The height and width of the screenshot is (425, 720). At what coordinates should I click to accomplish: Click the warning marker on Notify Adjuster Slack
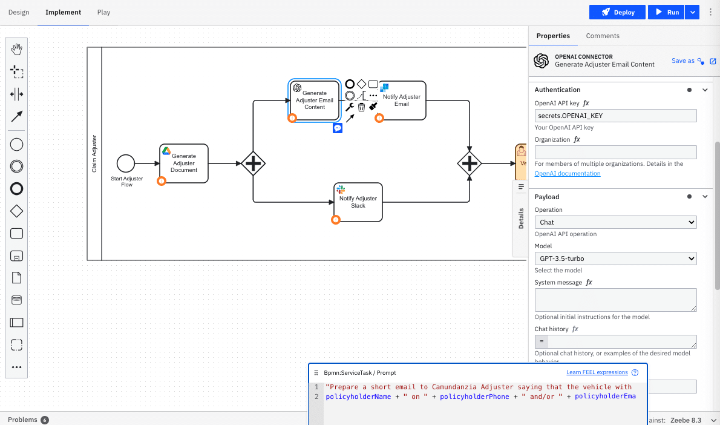click(x=336, y=220)
